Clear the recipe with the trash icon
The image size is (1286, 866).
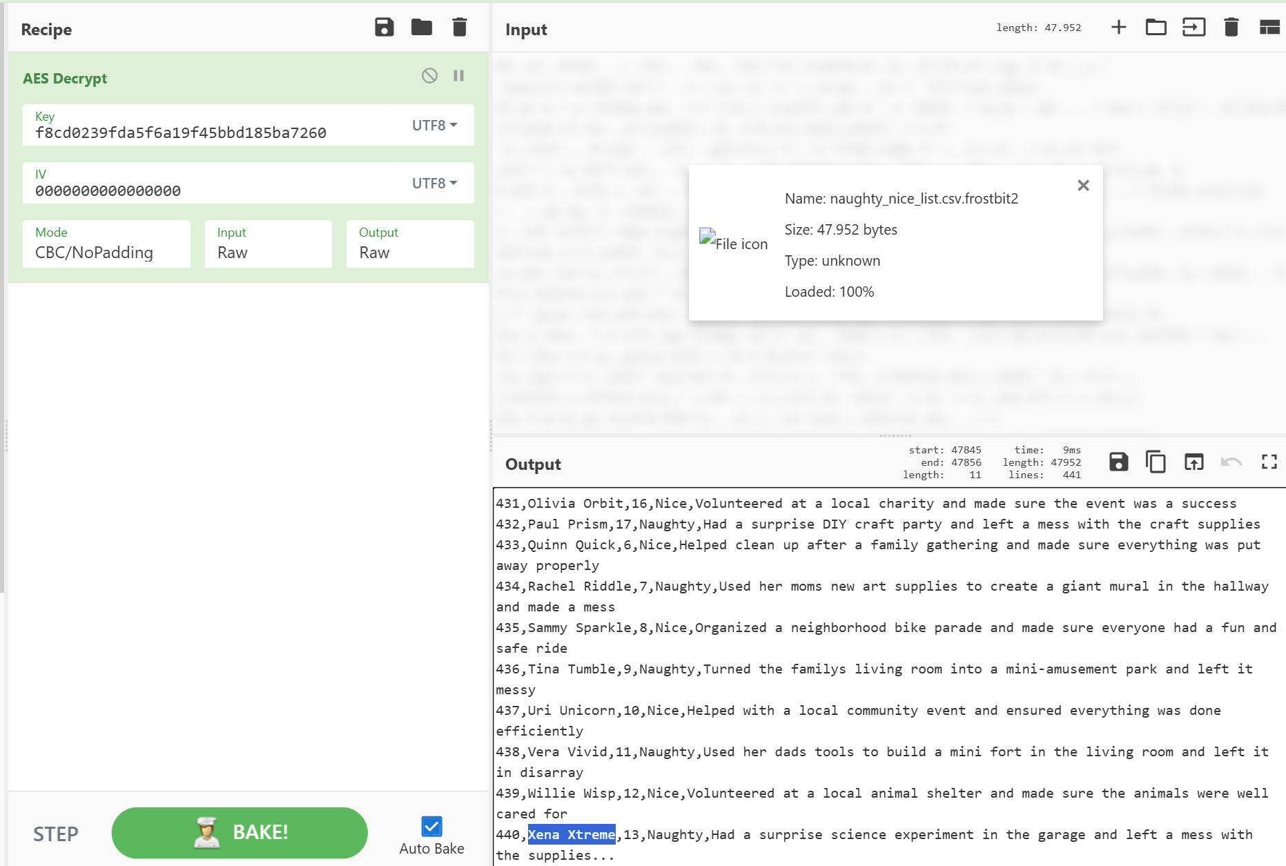(459, 28)
